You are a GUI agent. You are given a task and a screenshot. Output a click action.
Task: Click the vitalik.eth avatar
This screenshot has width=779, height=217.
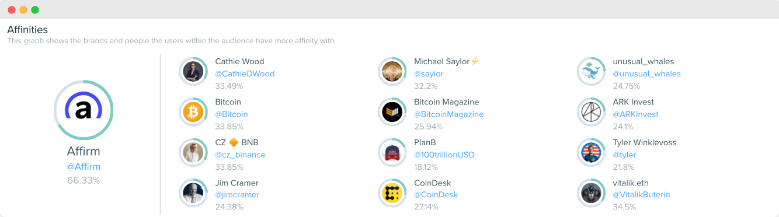coord(591,193)
